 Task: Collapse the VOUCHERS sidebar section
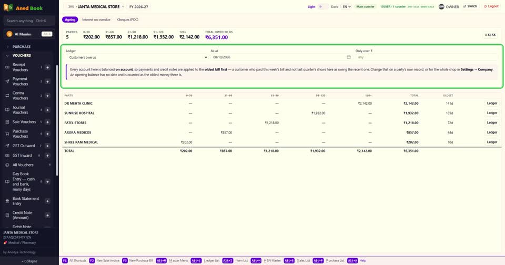click(x=22, y=55)
